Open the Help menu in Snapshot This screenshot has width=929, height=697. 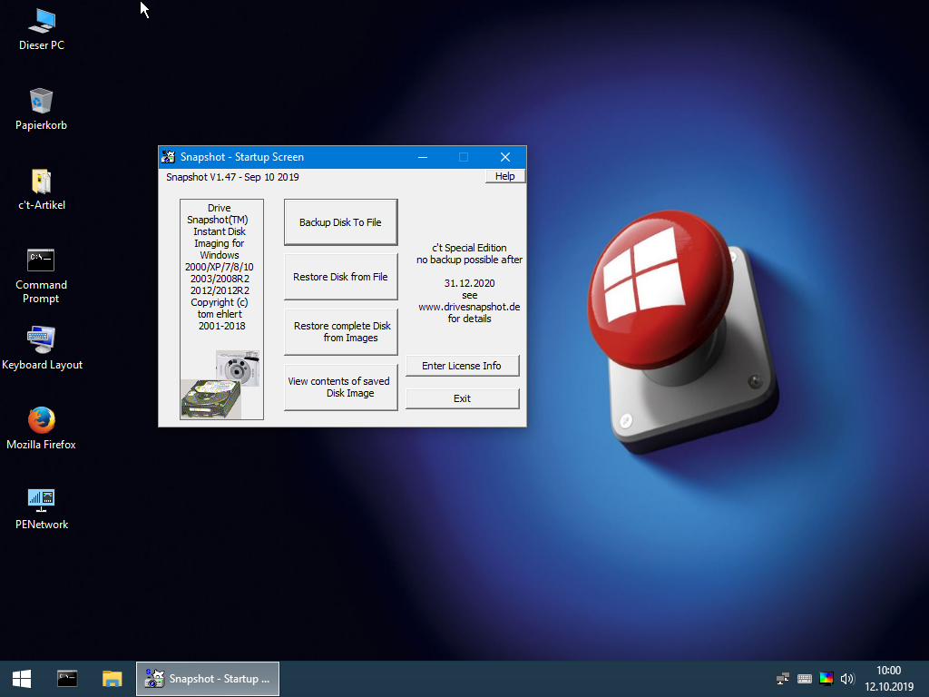(504, 176)
